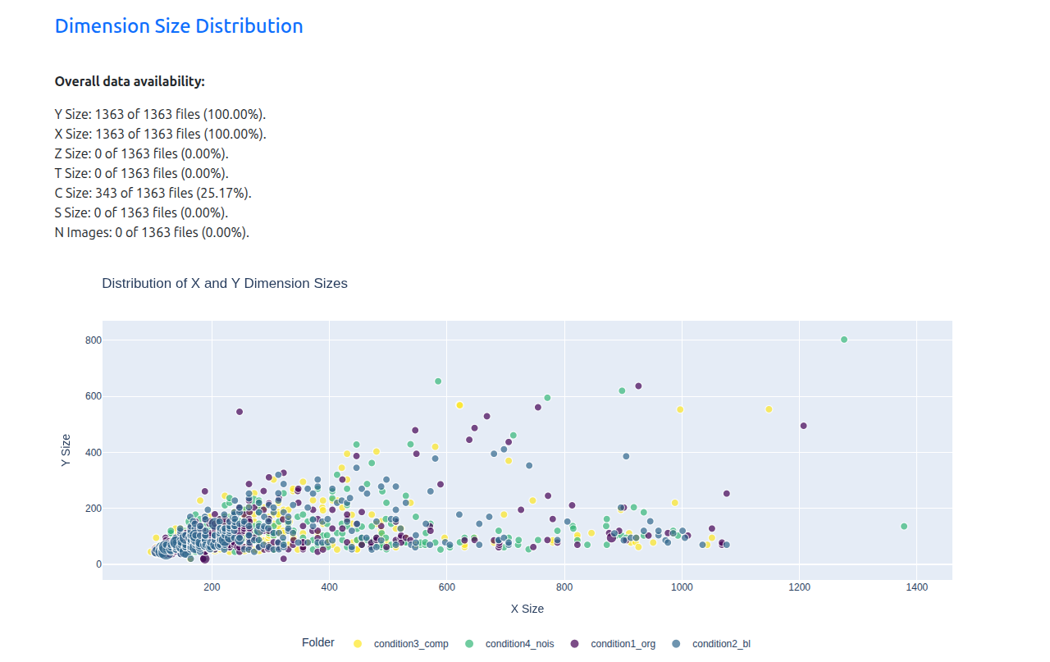The image size is (1050, 662).
Task: Click the yellow condition3_comp legend marker
Action: pyautogui.click(x=358, y=644)
